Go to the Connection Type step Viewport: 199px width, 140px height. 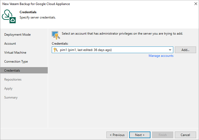(16, 62)
